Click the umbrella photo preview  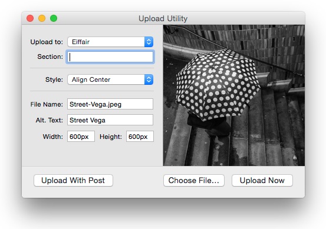pos(234,95)
